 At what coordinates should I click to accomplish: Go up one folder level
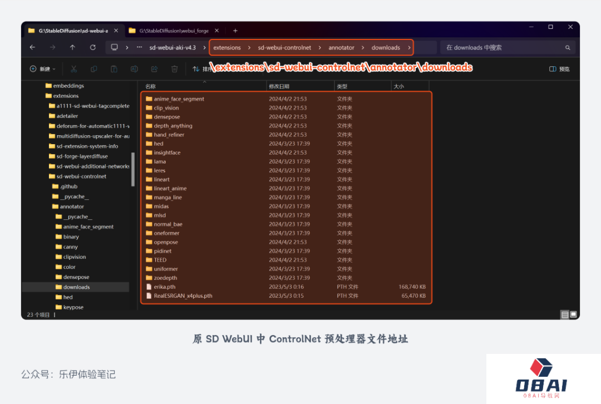[x=72, y=47]
